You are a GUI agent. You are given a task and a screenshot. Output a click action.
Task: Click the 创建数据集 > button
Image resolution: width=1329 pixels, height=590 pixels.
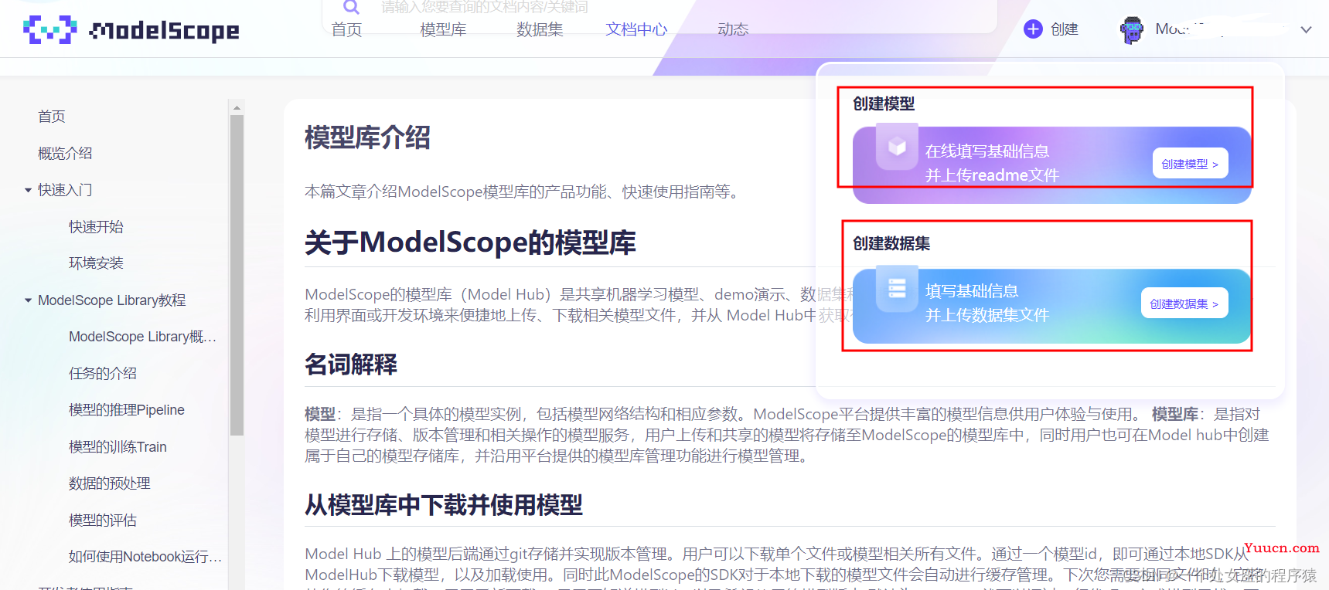1184,303
